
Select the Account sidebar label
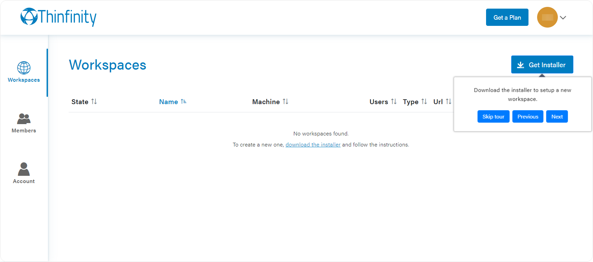24,181
